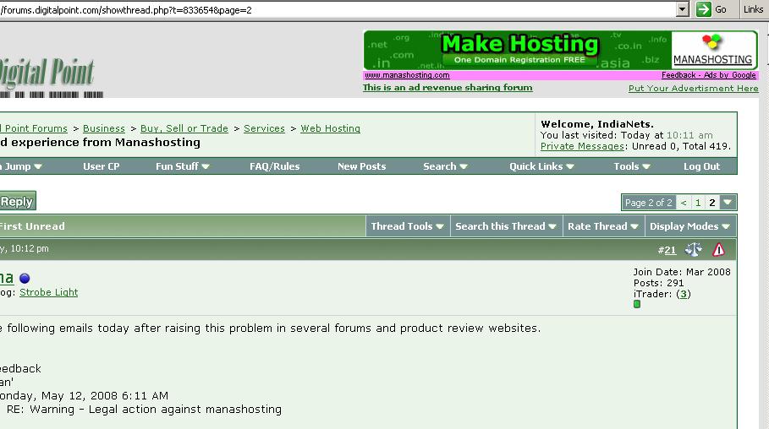This screenshot has width=769, height=429.
Task: Click the green Go arrow icon
Action: 703,9
